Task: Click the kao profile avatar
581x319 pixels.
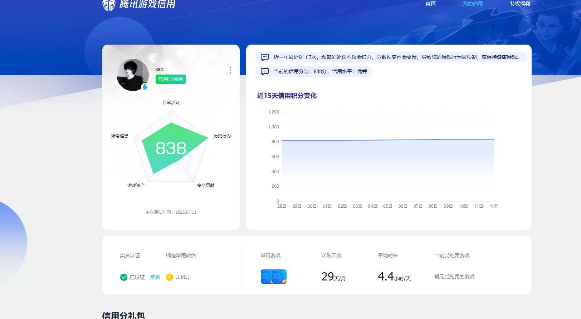Action: click(x=133, y=75)
